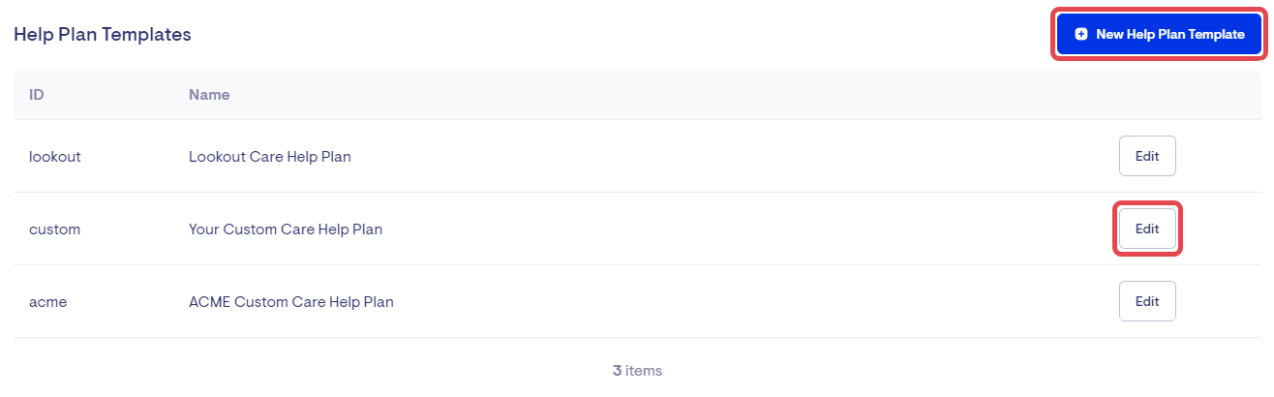Select the 'acme' ID cell
The height and width of the screenshot is (397, 1274).
pos(47,302)
